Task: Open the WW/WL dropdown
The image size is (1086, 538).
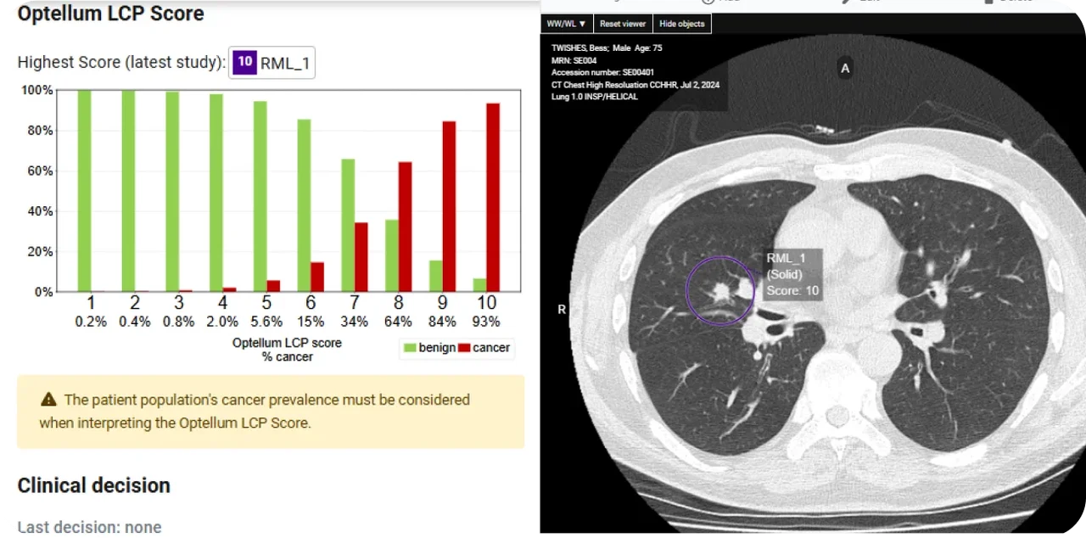Action: 565,23
